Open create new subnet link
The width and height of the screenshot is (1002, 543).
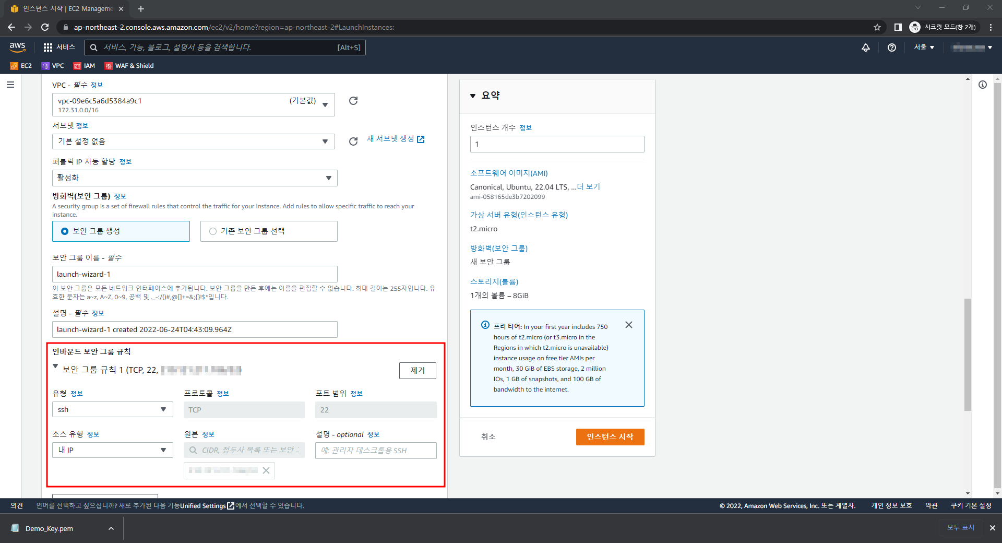click(x=396, y=139)
